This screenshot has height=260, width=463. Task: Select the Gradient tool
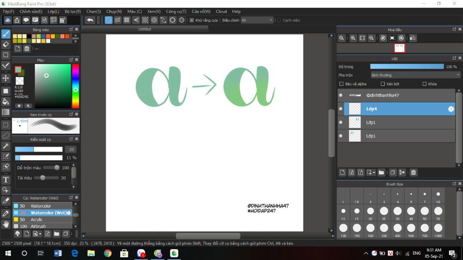coord(6,112)
